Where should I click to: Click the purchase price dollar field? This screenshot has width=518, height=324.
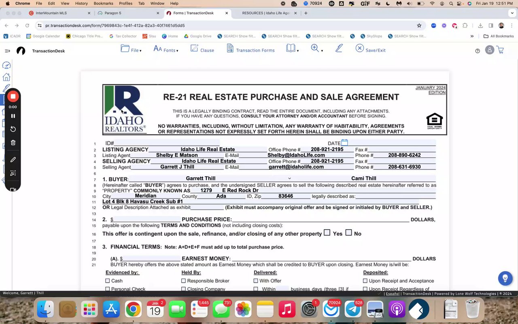(x=146, y=220)
